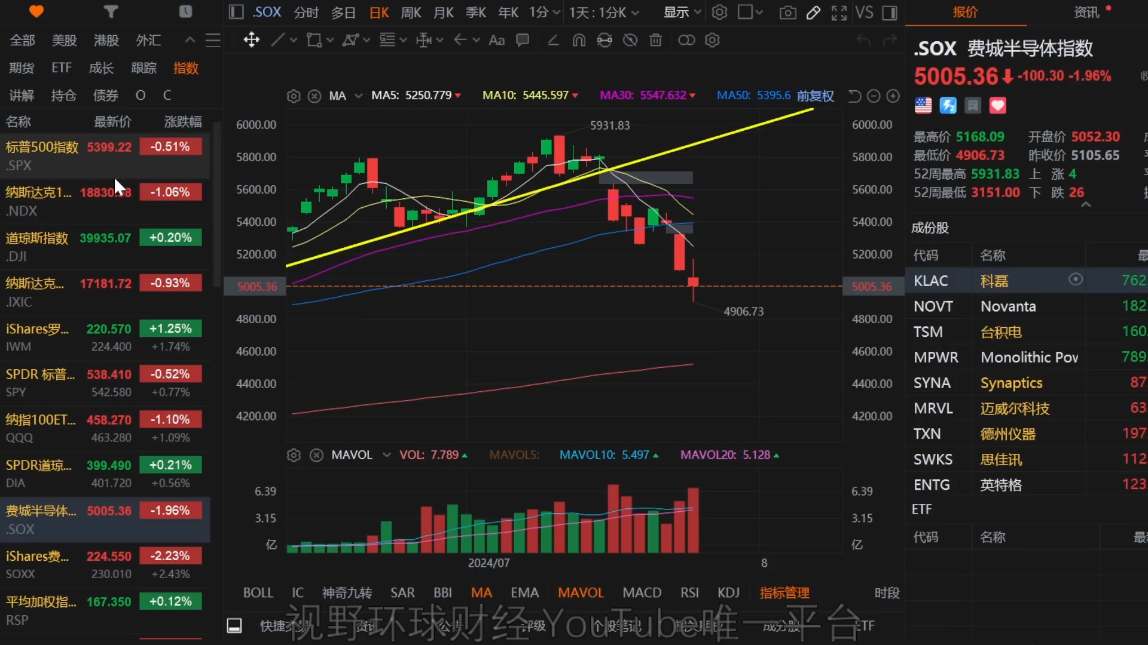Select the arrow annotation tool
This screenshot has width=1148, height=645.
tap(460, 40)
